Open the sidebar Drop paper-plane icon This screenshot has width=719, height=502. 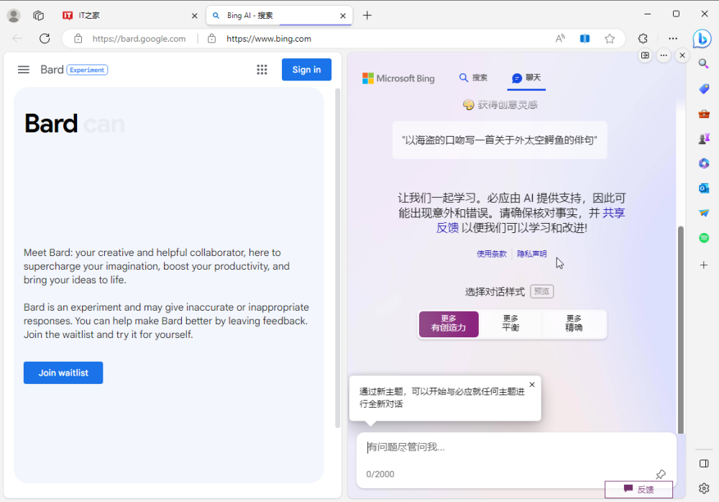(703, 213)
